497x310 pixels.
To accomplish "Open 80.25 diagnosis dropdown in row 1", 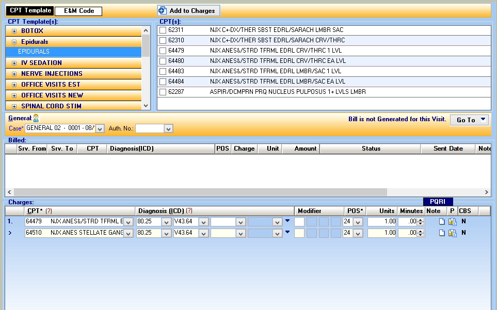I will tap(166, 222).
